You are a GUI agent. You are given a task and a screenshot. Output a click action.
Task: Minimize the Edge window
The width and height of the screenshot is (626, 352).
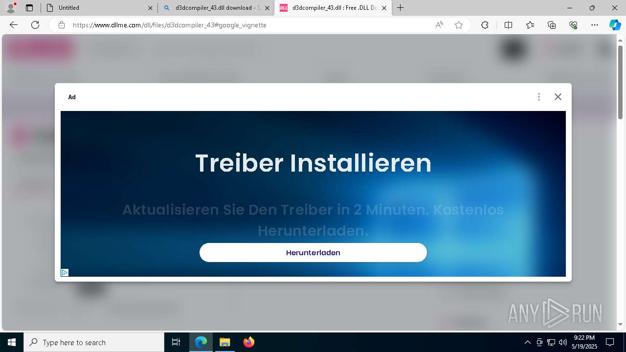coord(570,8)
